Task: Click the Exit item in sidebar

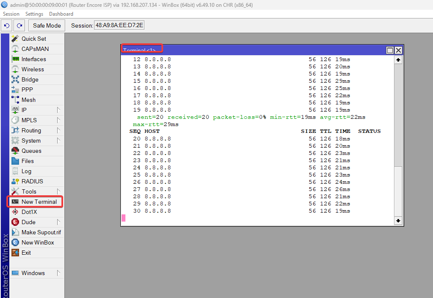Action: [26, 253]
